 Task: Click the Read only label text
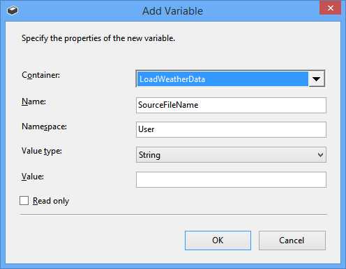point(51,201)
